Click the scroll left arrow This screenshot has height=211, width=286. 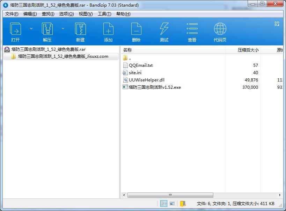[124, 195]
